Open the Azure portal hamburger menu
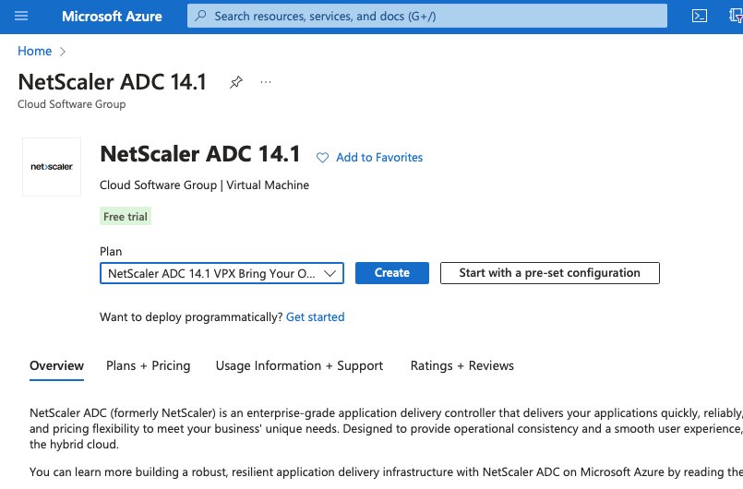Screen dimensions: 743x489 (21, 16)
